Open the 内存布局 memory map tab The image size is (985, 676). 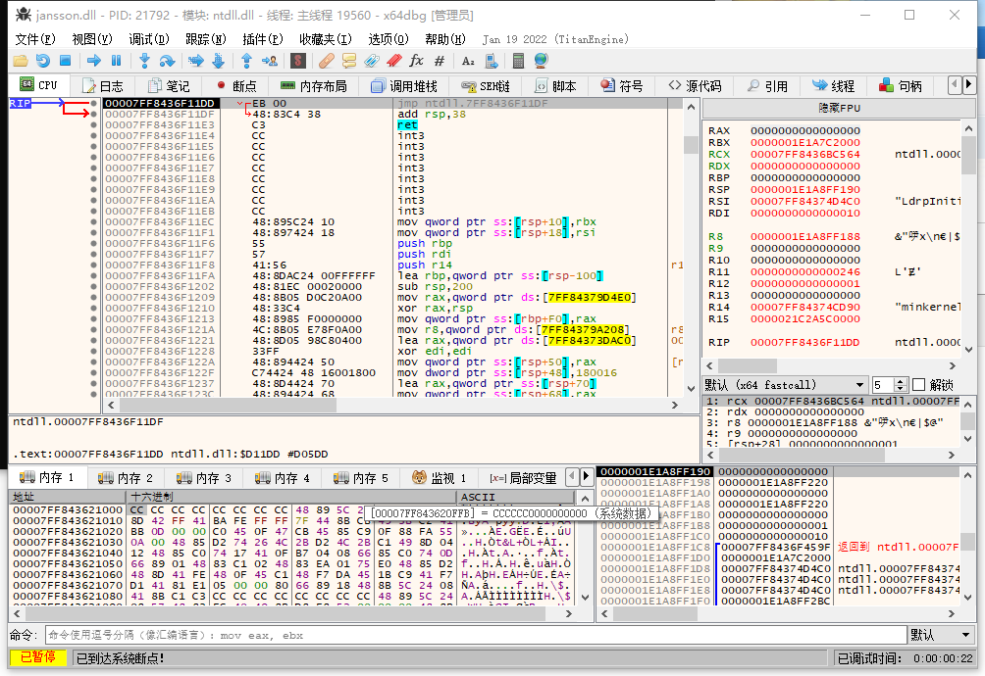314,86
